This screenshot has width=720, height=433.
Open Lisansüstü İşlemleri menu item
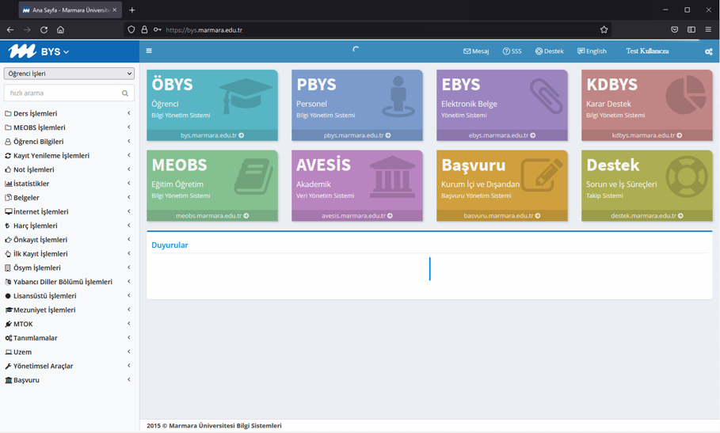[x=69, y=296]
